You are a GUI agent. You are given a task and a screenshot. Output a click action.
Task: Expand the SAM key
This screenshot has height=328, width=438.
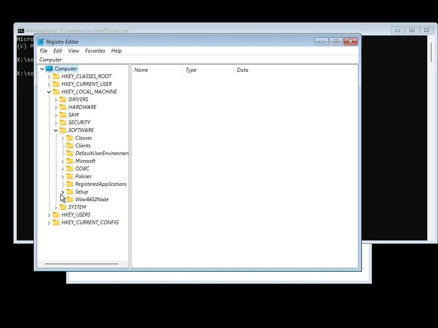click(x=56, y=115)
